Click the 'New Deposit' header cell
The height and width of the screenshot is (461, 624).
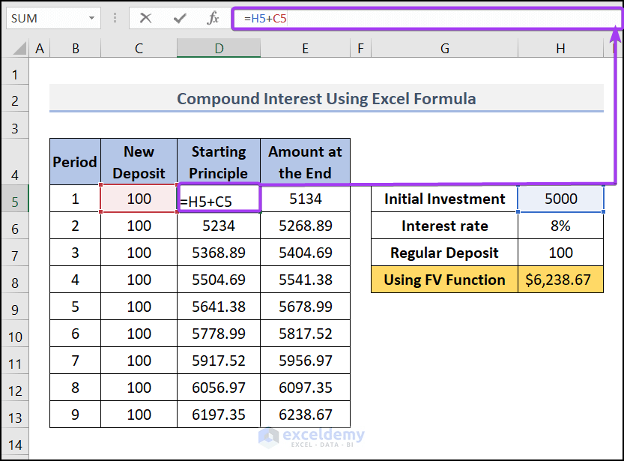click(x=139, y=162)
